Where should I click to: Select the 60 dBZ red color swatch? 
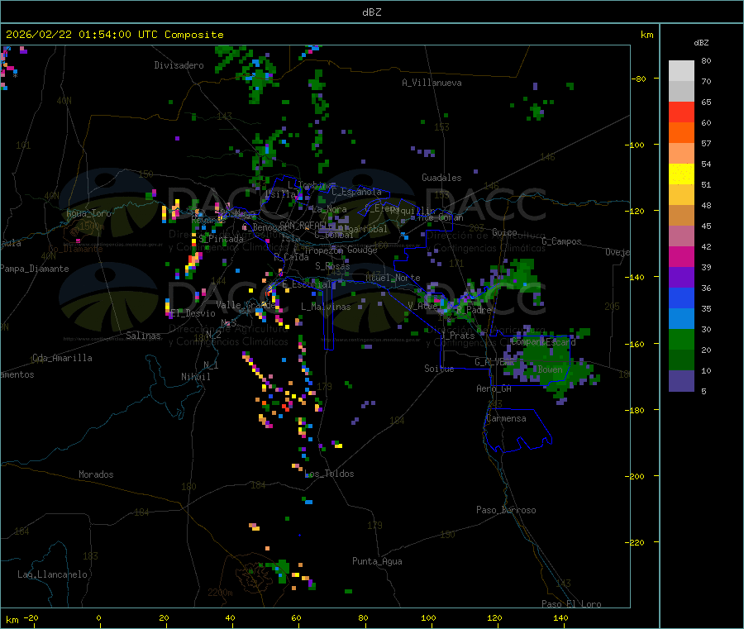click(681, 112)
